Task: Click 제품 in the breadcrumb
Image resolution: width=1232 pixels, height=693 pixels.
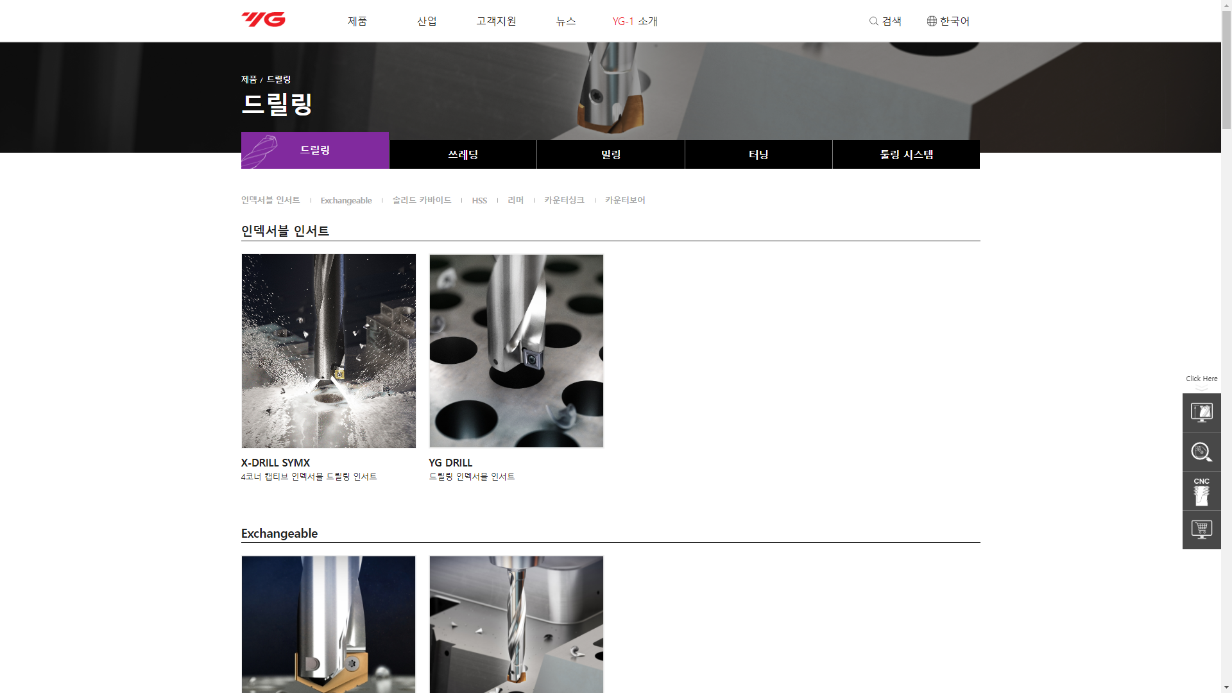Action: (x=249, y=80)
